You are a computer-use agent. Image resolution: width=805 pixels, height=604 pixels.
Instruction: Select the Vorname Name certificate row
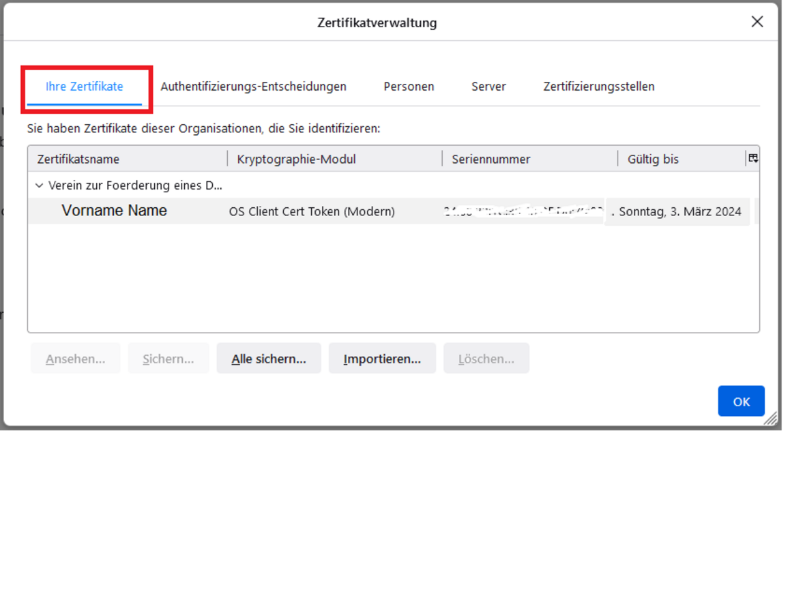115,211
